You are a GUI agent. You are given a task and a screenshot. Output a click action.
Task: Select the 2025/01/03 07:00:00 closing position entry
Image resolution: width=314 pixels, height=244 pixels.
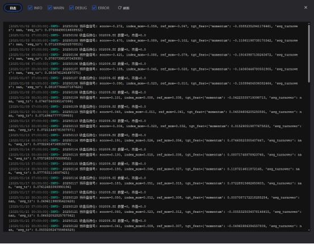tap(77, 49)
